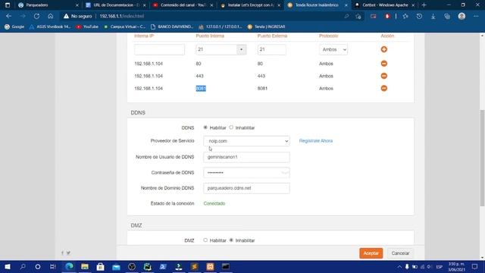Image resolution: width=485 pixels, height=273 pixels.
Task: Open the Google bookmark
Action: 14,27
